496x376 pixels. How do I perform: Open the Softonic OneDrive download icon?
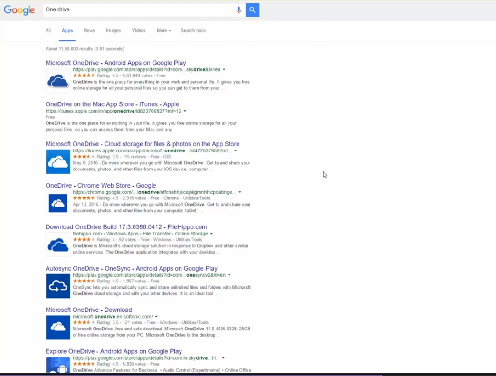tap(58, 328)
